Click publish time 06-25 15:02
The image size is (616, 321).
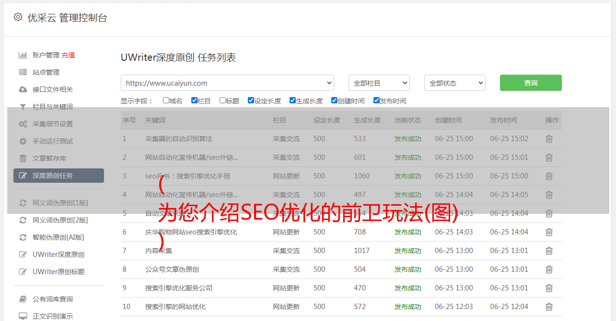[509, 139]
